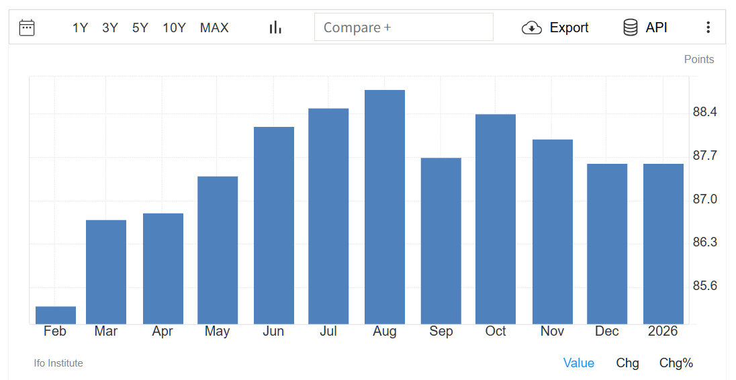
Task: Select the October bar in chart
Action: click(x=496, y=219)
